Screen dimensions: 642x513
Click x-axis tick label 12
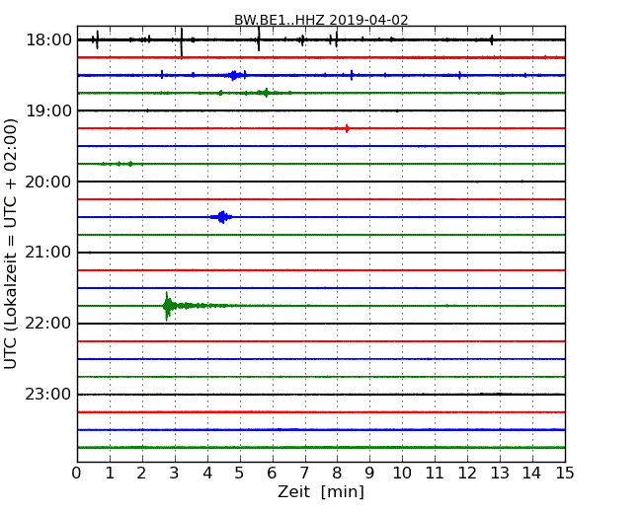(x=467, y=474)
